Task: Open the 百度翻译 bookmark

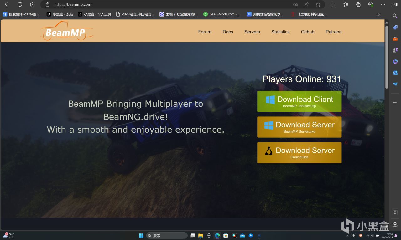Action: tap(21, 14)
